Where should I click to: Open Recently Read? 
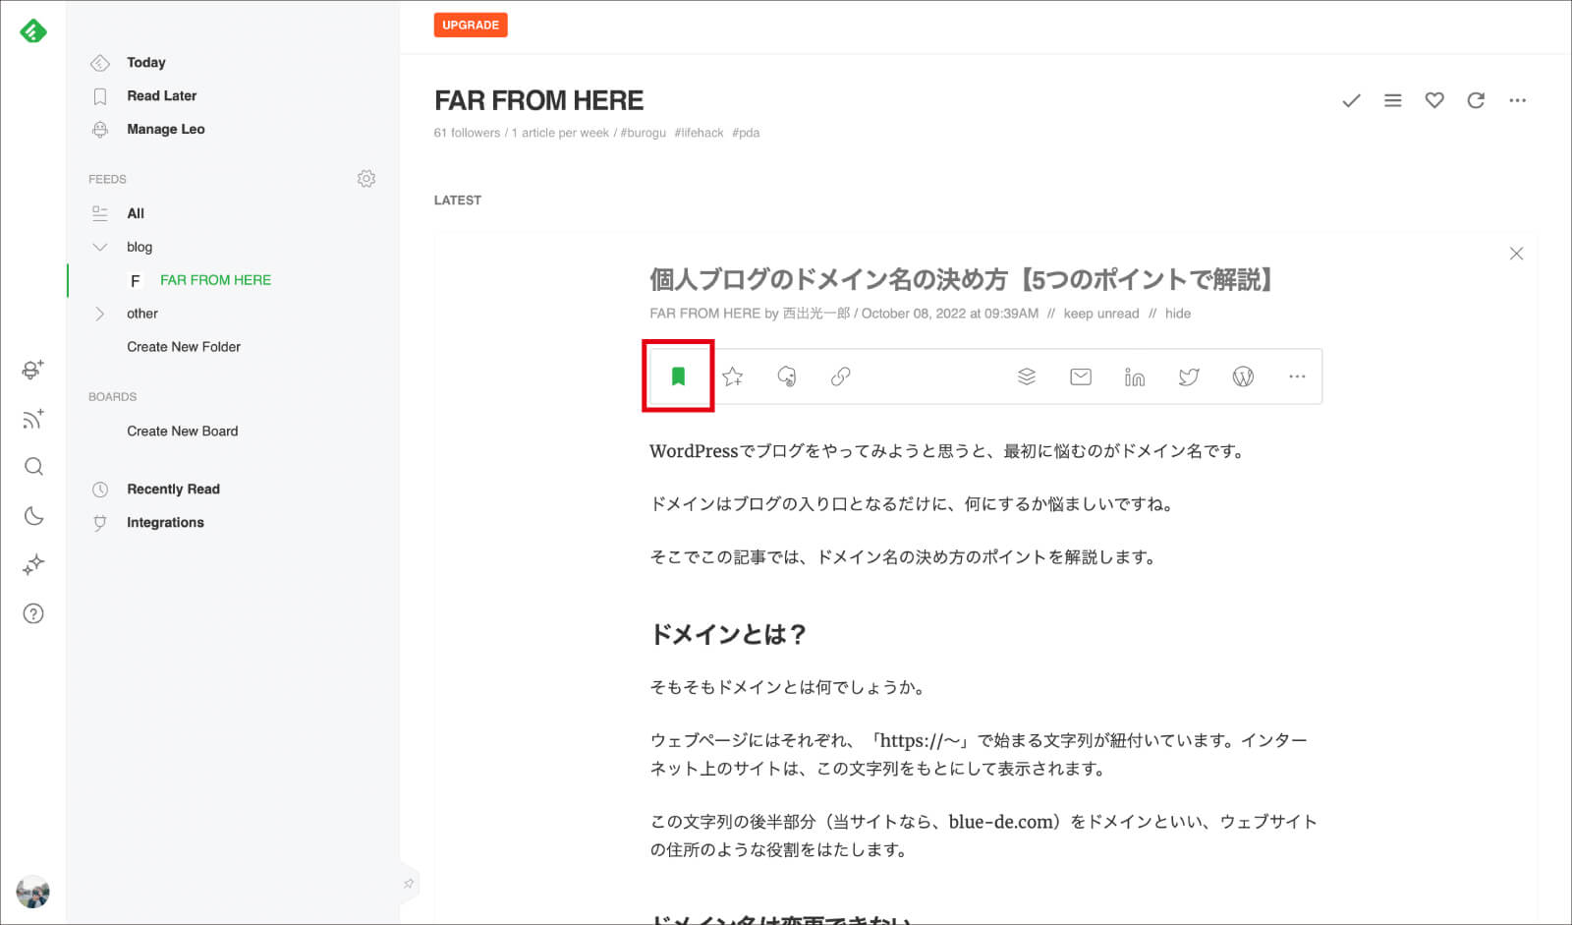pyautogui.click(x=173, y=489)
